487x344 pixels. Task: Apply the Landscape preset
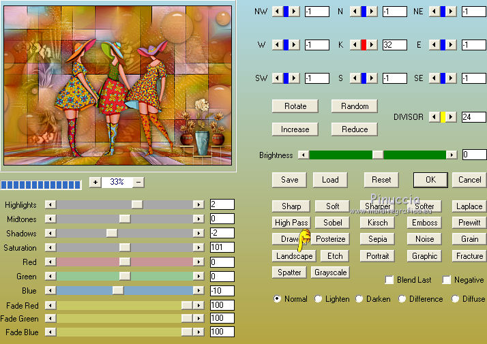click(294, 256)
